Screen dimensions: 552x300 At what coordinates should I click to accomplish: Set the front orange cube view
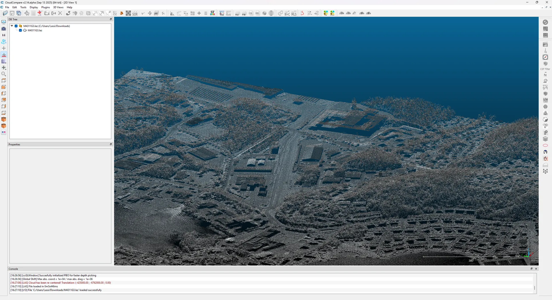[x=4, y=119]
